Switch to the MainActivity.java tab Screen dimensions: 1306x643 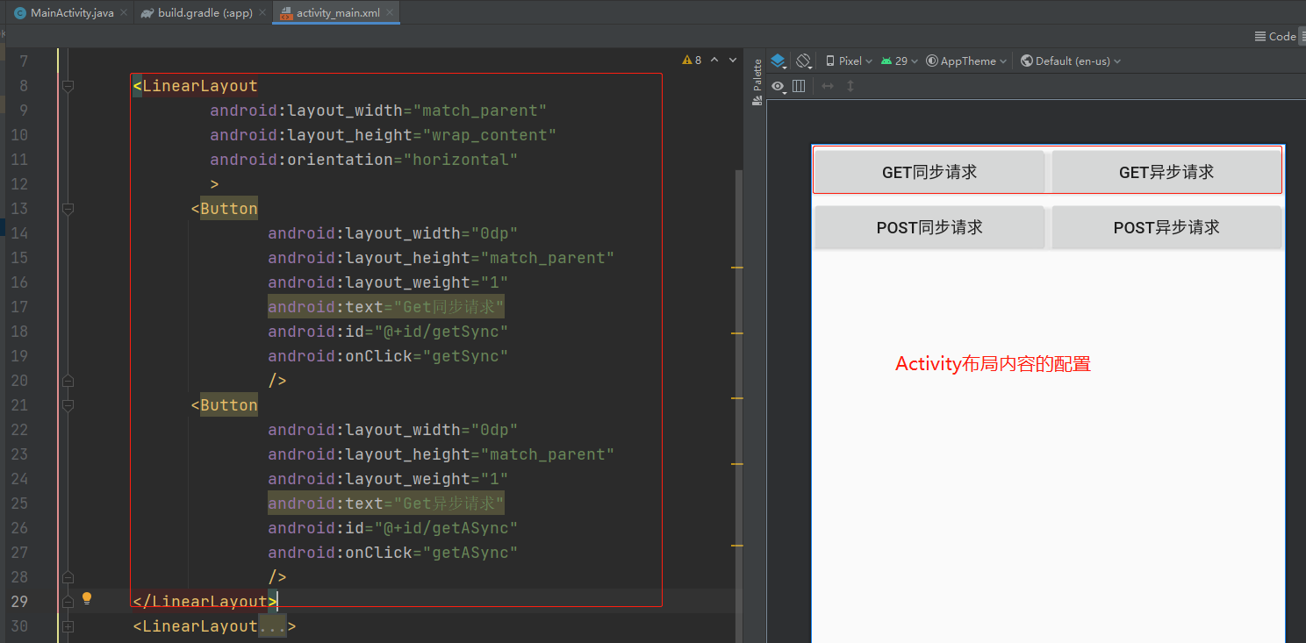pos(72,13)
